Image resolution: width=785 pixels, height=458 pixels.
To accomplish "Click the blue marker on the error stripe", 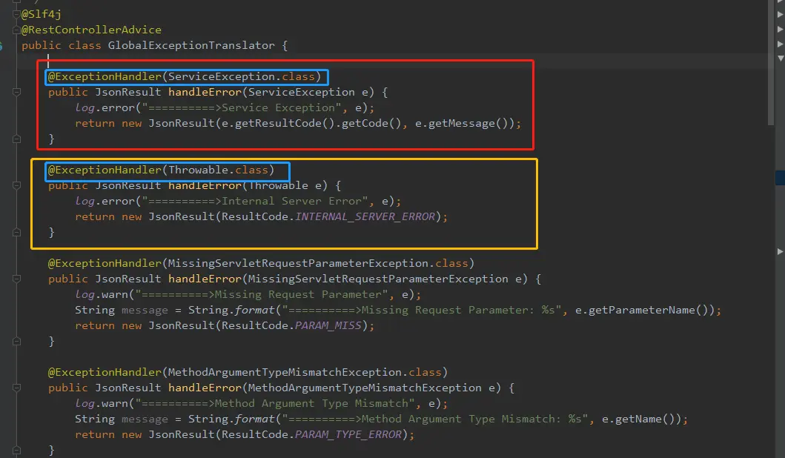I will (780, 178).
